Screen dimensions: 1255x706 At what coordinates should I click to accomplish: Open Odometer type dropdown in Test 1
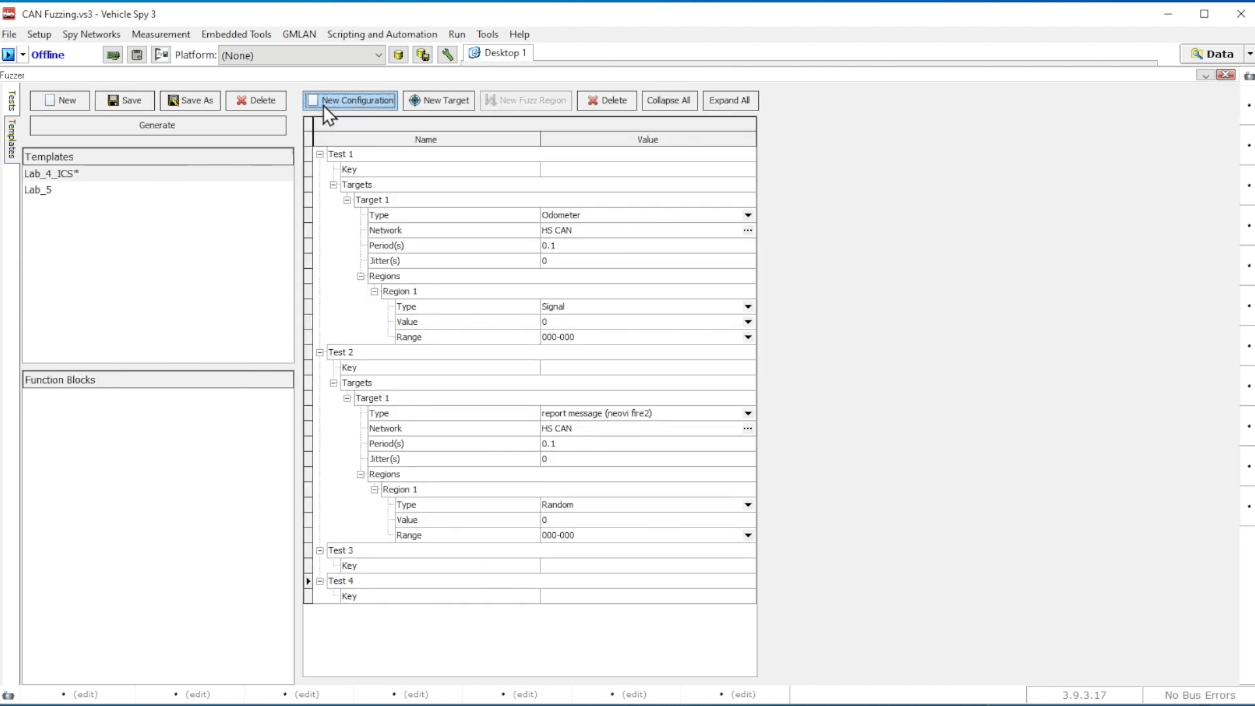[748, 215]
